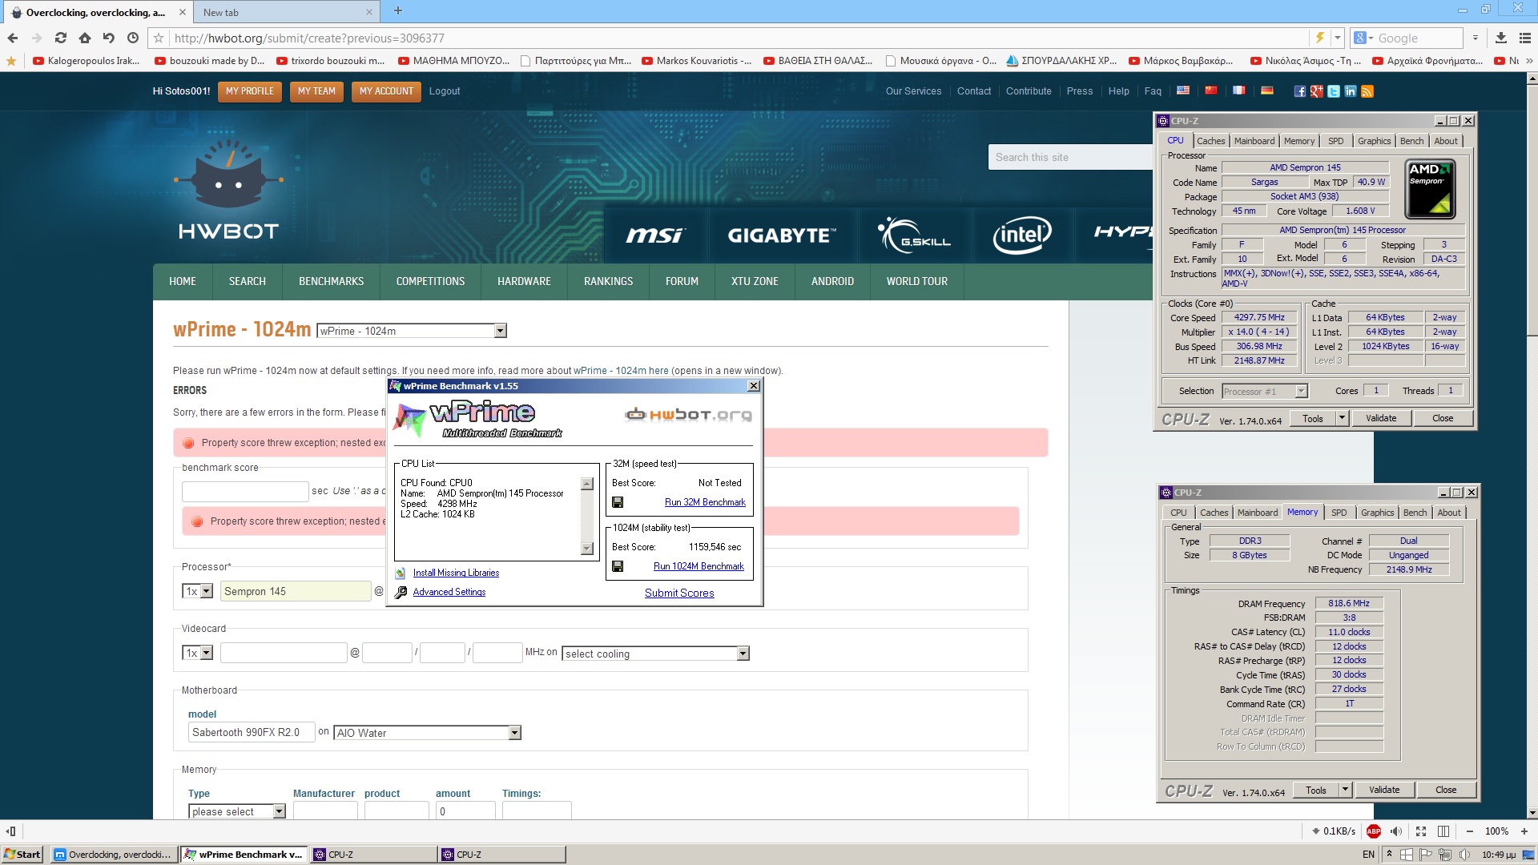Click Run 1024M Benchmark link
The height and width of the screenshot is (865, 1538).
(699, 566)
